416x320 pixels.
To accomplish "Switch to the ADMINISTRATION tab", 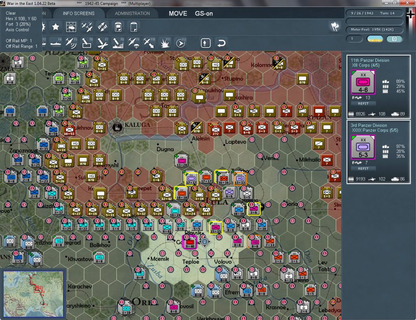I will [x=132, y=13].
